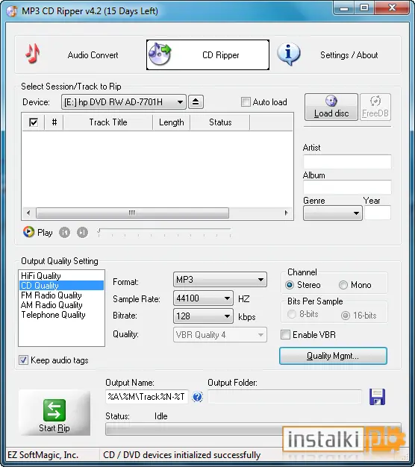Screen dimensions: 415x467
Task: Click 'CD / DVD devices initialized successfully' text
Action: pyautogui.click(x=181, y=455)
